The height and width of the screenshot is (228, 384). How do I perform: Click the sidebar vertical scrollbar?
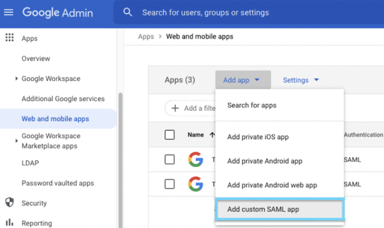120,160
